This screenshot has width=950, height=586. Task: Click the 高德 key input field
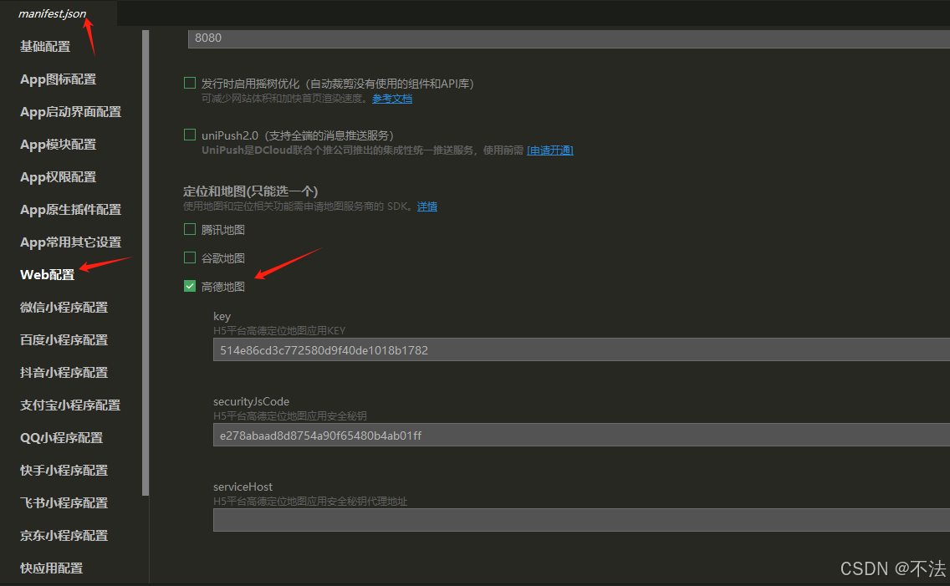tap(582, 350)
